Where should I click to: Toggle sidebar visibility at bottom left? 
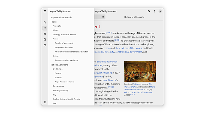[x=45, y=102]
